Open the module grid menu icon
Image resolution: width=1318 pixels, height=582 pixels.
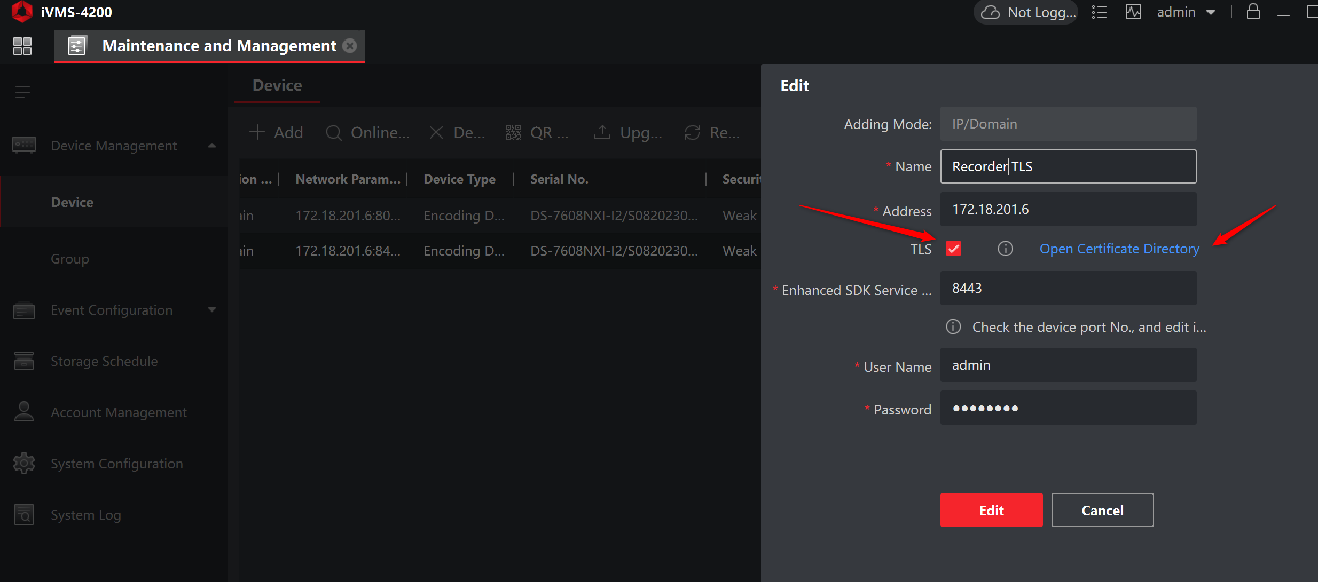pyautogui.click(x=22, y=46)
